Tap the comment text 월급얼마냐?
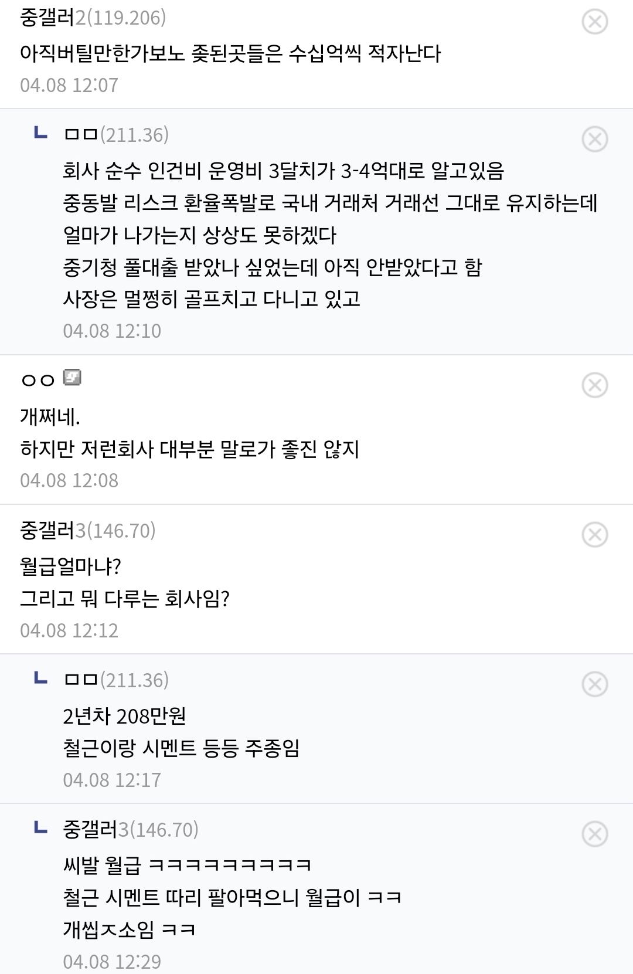633x974 pixels. click(x=70, y=567)
